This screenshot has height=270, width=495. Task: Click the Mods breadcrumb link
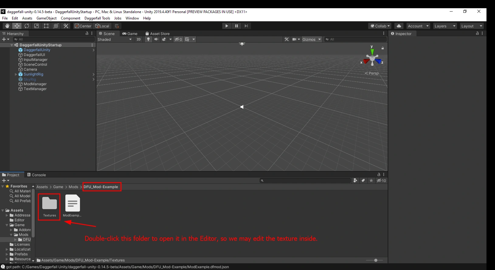73,187
